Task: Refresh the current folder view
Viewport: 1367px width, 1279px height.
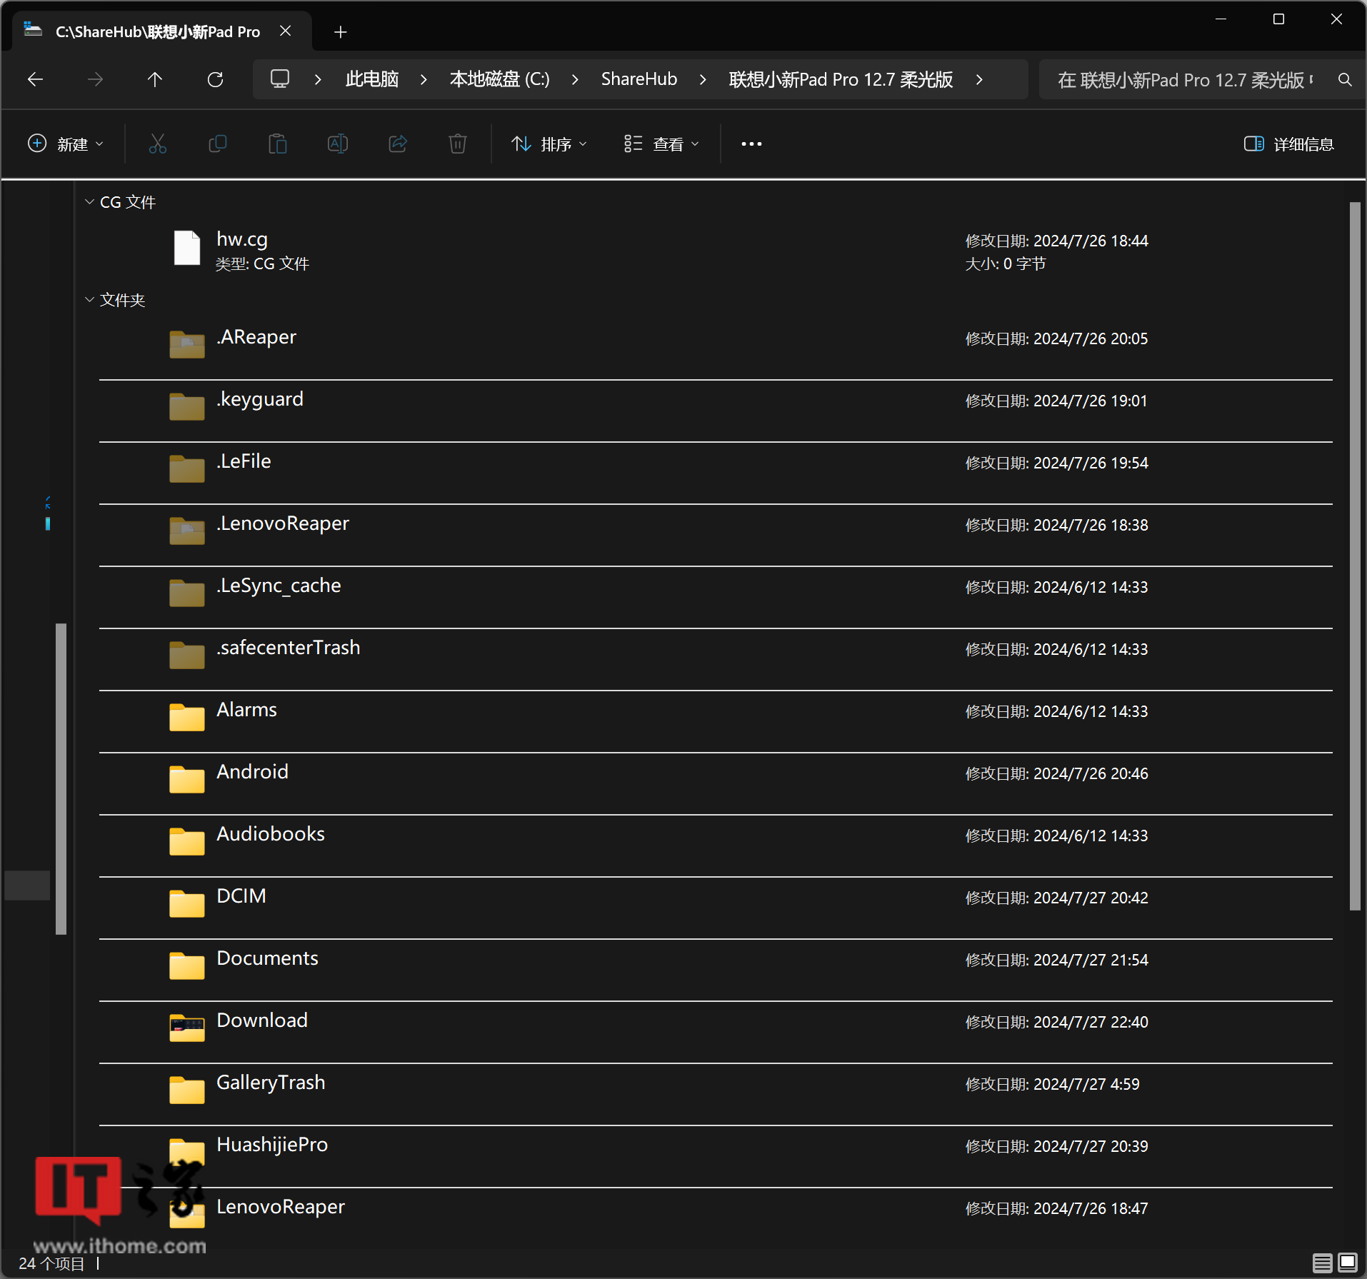Action: (x=215, y=79)
